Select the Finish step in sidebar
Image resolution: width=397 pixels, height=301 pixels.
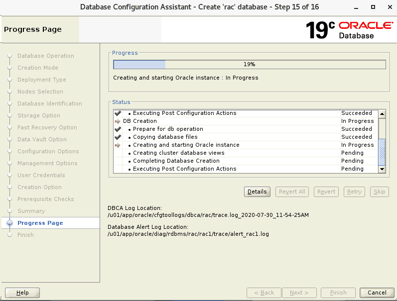click(x=25, y=235)
